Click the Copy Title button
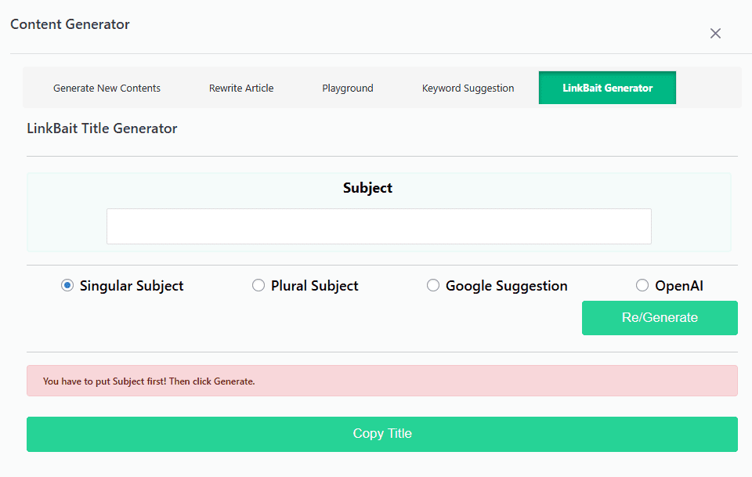This screenshot has height=477, width=752. coord(381,434)
